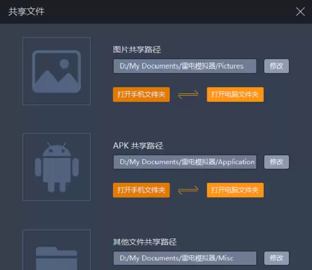Open 打开电脑文件夹 under picture sharing path

pos(235,94)
